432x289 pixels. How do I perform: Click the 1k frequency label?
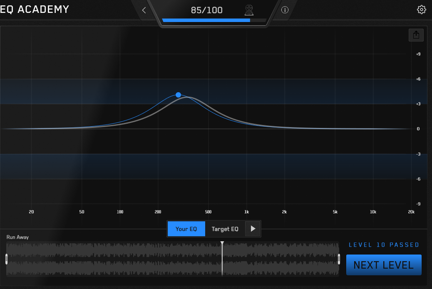(246, 212)
